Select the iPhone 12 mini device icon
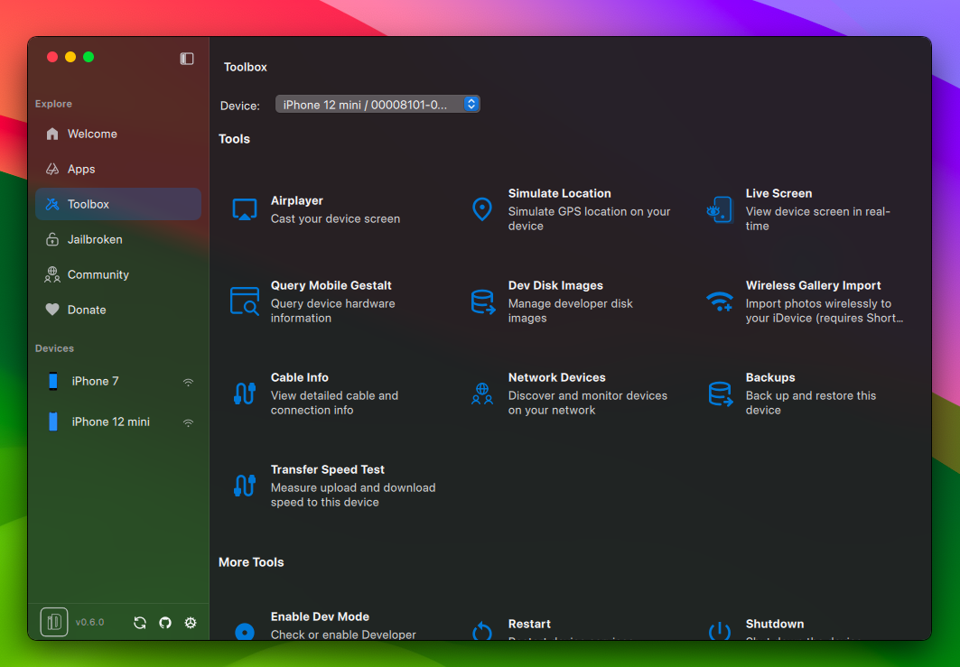The image size is (960, 667). tap(53, 422)
